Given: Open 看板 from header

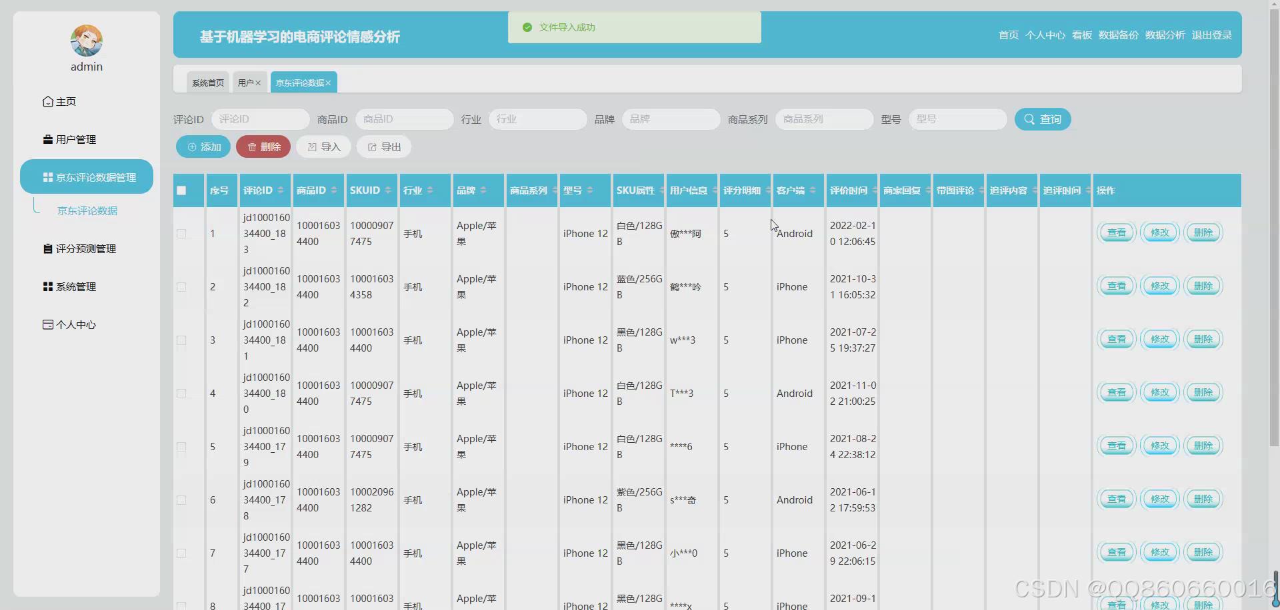Looking at the screenshot, I should pyautogui.click(x=1082, y=35).
